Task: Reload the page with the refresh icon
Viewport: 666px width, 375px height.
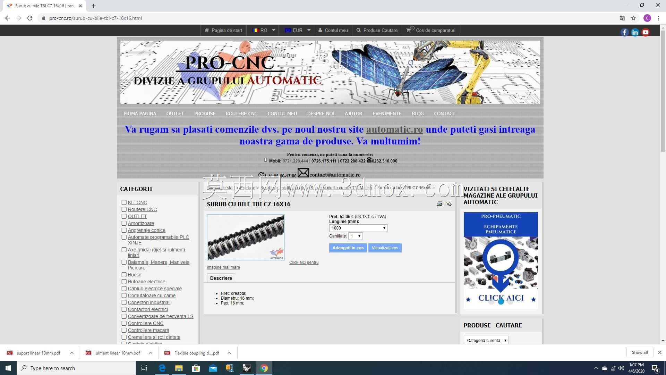Action: coord(30,18)
